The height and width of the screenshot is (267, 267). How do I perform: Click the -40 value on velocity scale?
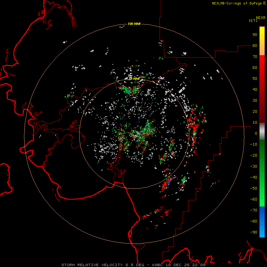point(254,177)
